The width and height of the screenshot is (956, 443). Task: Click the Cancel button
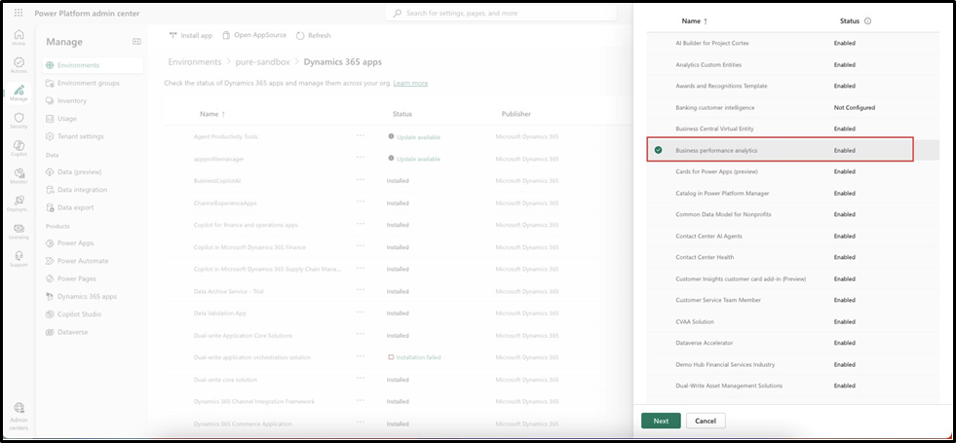706,421
